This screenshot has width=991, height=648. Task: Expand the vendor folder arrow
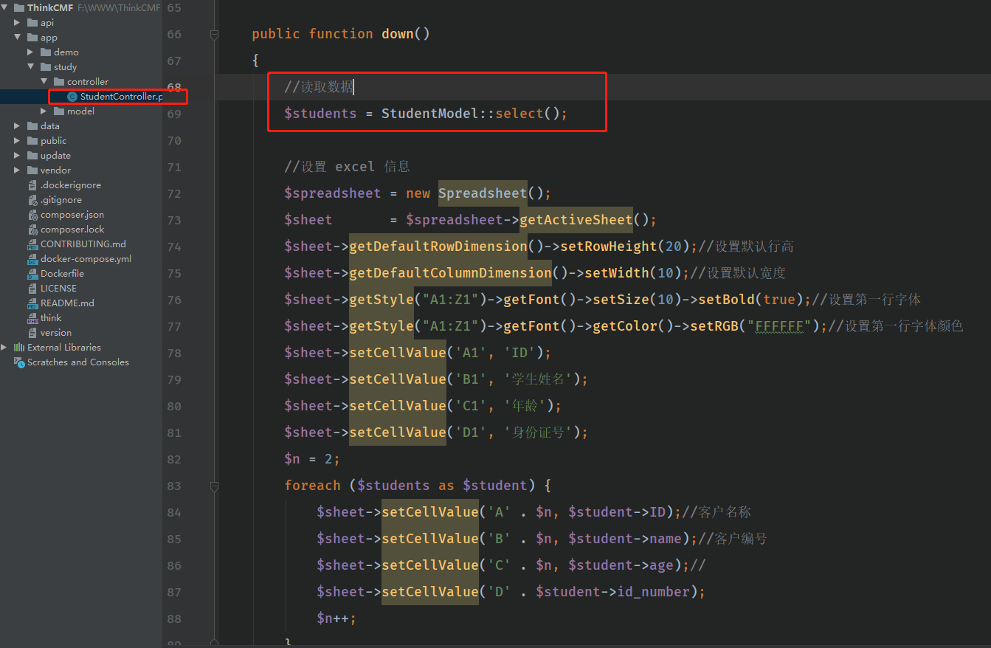coord(17,170)
